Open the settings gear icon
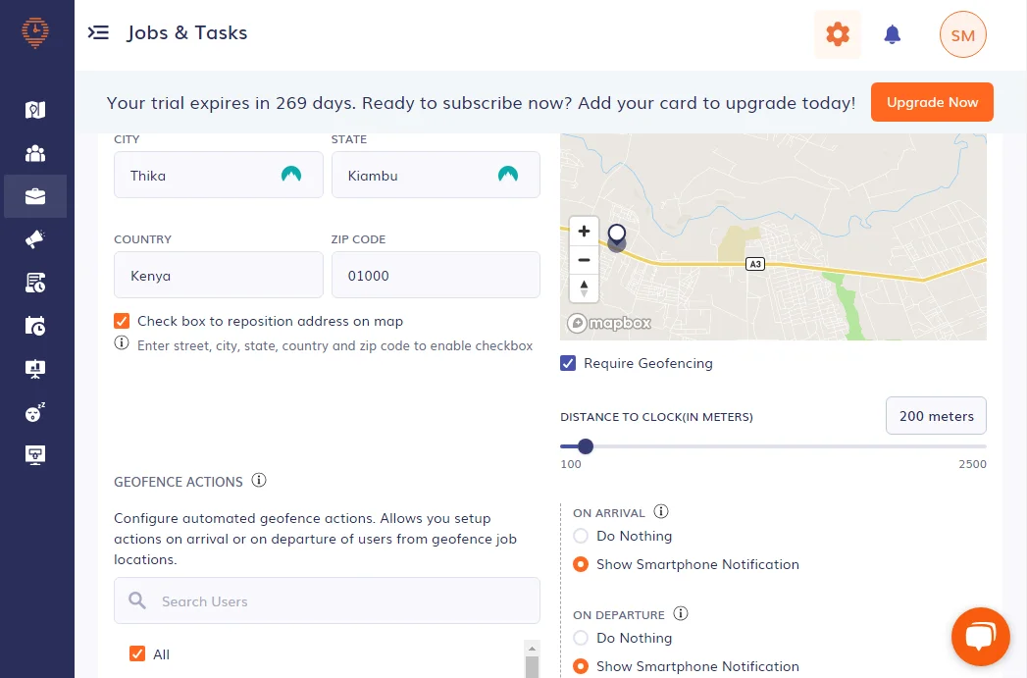Viewport: 1027px width, 678px height. pyautogui.click(x=837, y=34)
